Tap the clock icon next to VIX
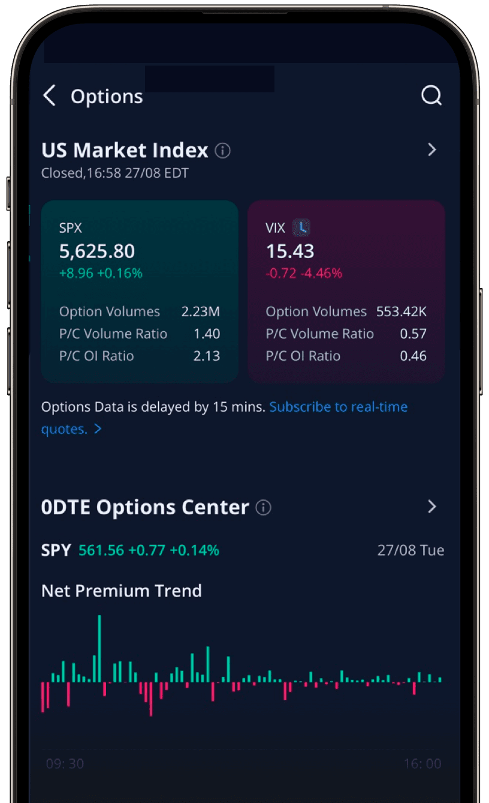The image size is (489, 803). [x=301, y=227]
